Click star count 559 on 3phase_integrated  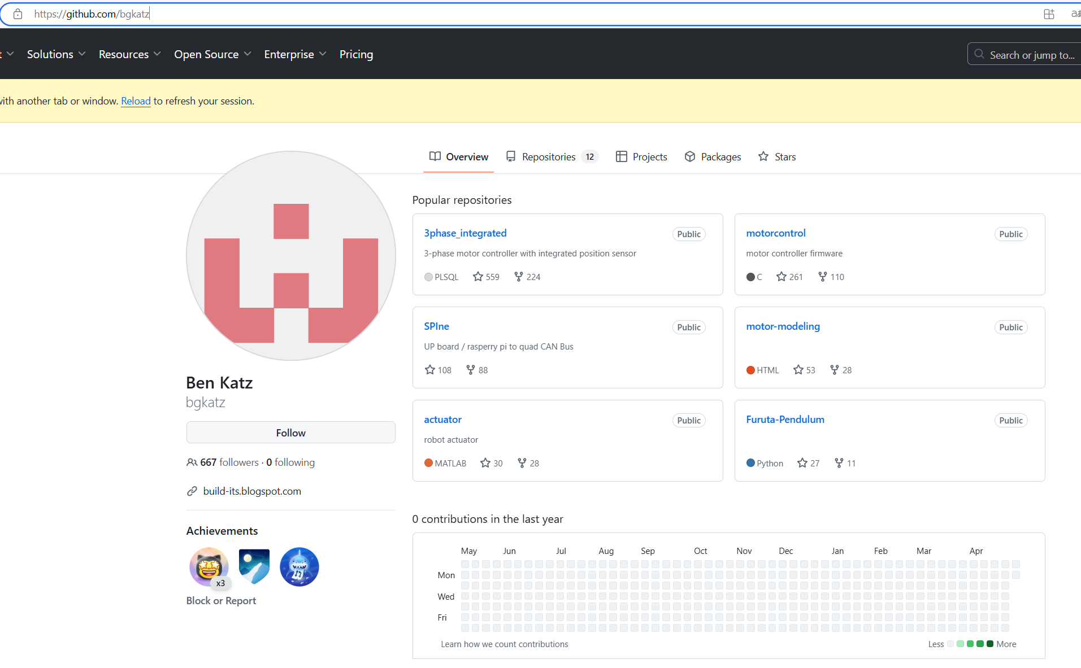click(486, 277)
